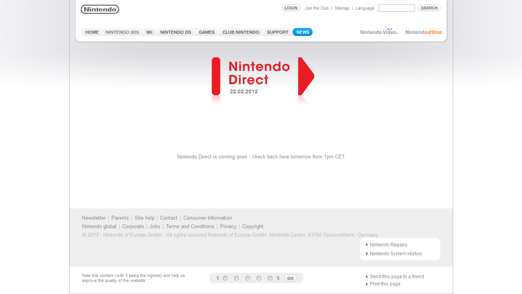Viewport: 522px width, 294px height.
Task: Open the Terms and Conditions footer link
Action: pyautogui.click(x=190, y=227)
